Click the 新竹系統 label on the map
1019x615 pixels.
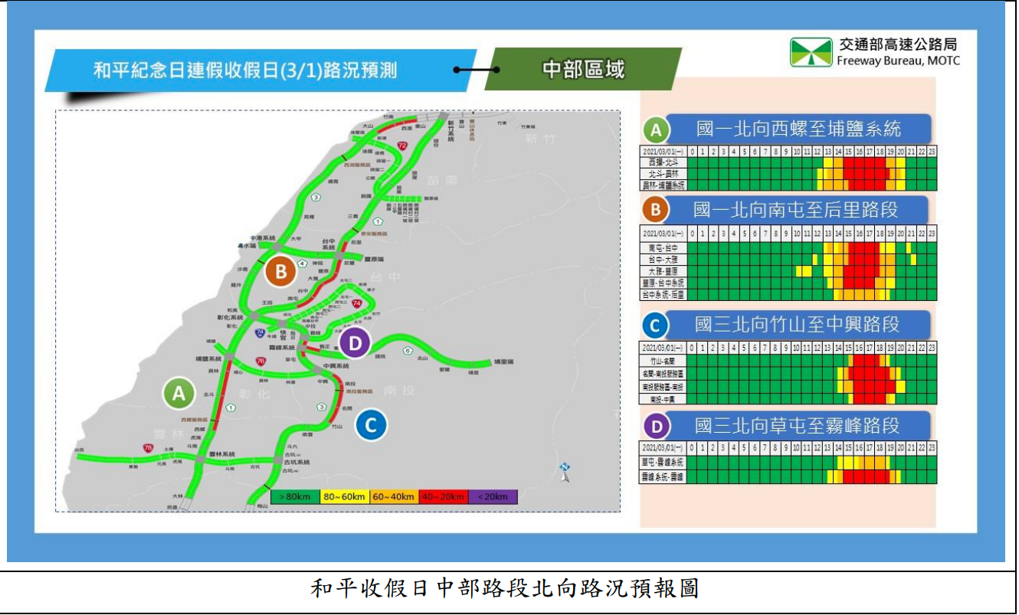coord(452,132)
